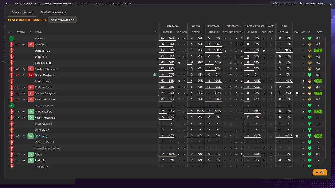Click the green substituted-on arrow box for Endrick
The height and width of the screenshot is (188, 335).
31,160
